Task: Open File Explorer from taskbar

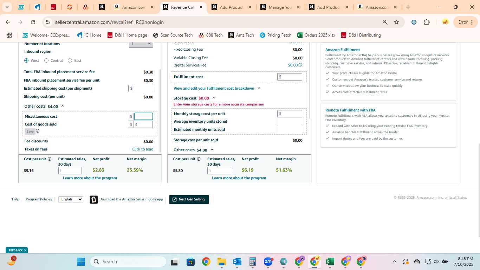Action: tap(221, 262)
